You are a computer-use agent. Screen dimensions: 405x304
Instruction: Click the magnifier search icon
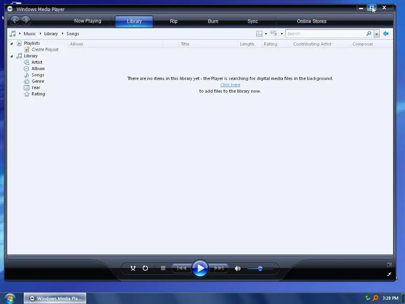tap(369, 34)
